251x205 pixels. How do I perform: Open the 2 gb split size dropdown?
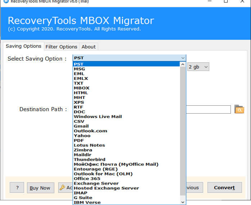pos(198,67)
